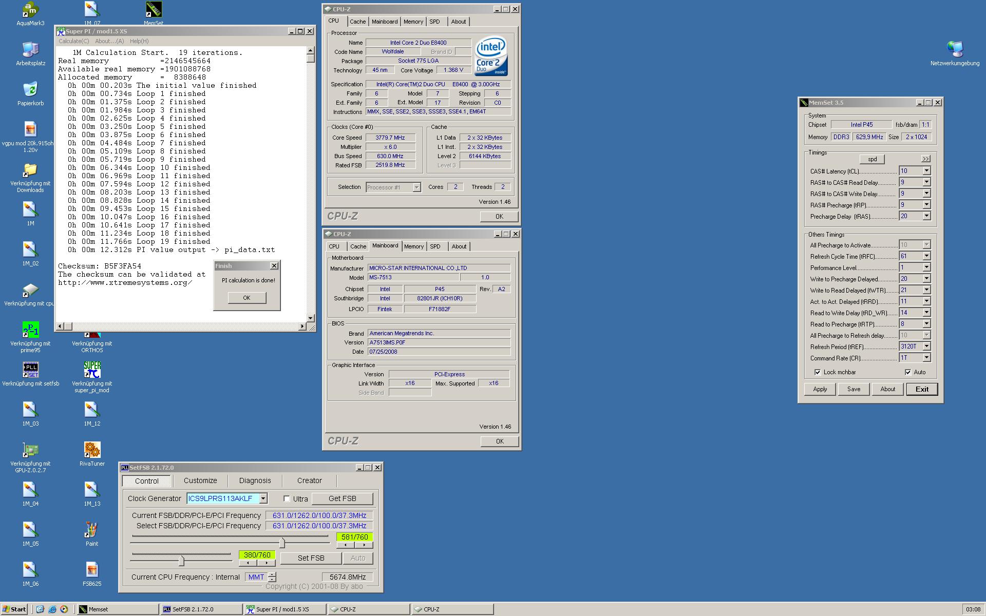Expand Performance Level dropdown in MemSet
Image resolution: width=986 pixels, height=616 pixels.
point(926,267)
